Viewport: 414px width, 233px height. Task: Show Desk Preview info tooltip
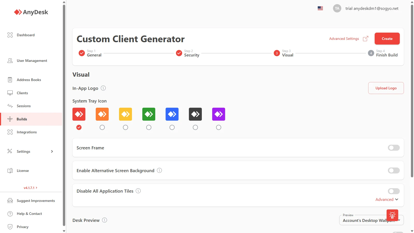(105, 220)
